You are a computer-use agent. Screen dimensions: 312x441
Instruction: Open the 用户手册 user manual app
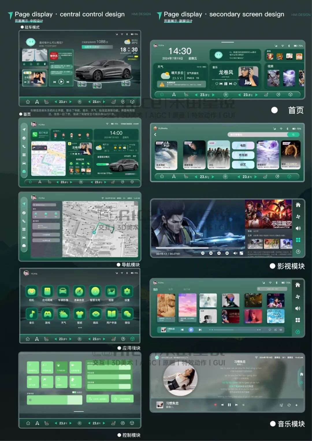111,314
